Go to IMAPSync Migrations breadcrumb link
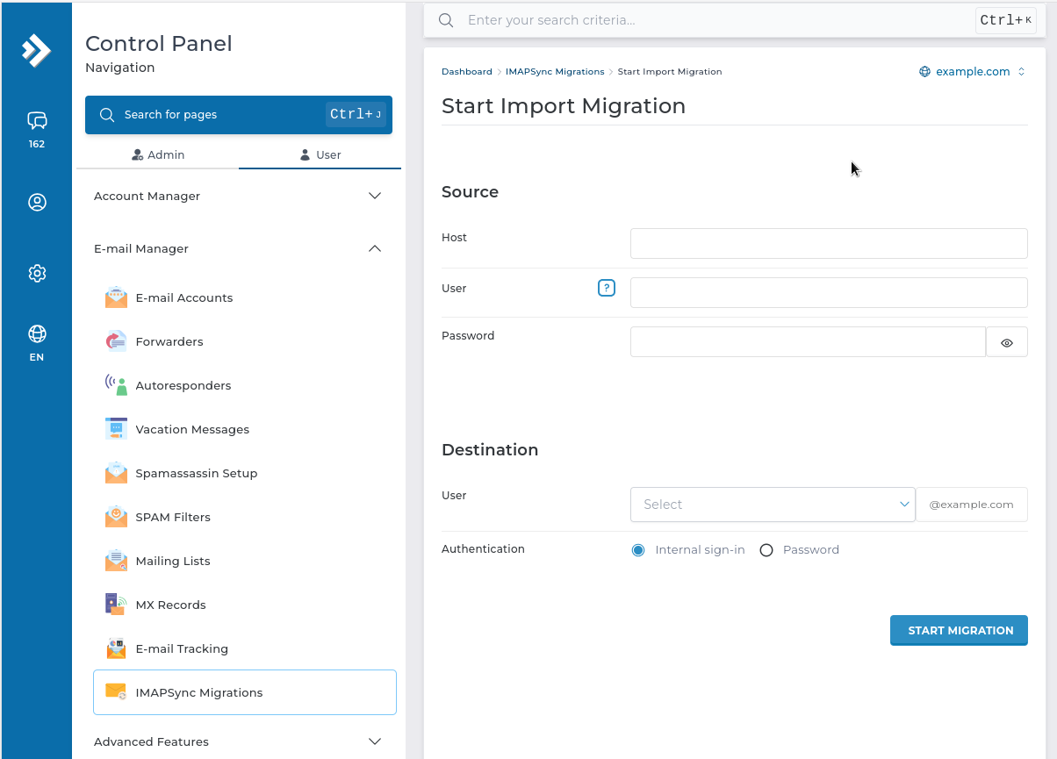 coord(554,72)
